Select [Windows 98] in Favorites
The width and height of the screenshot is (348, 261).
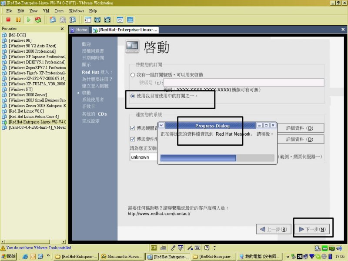[x=20, y=40]
